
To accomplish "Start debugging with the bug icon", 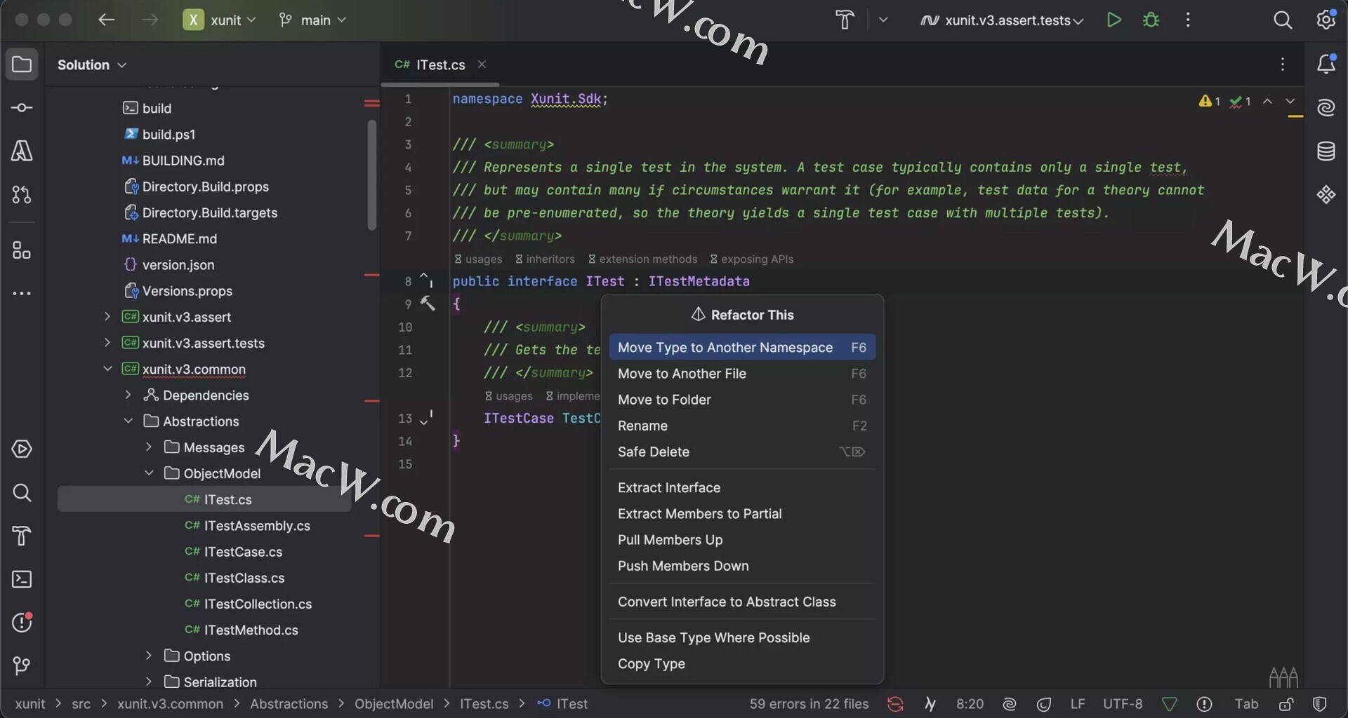I will (1151, 20).
